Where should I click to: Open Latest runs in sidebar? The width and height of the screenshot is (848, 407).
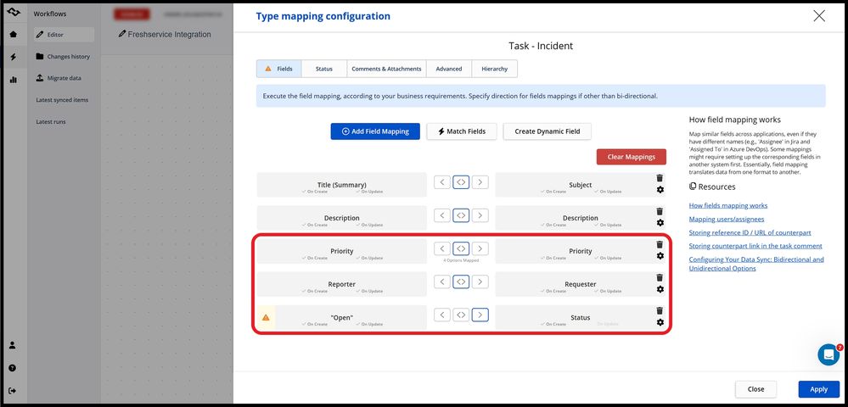coord(51,121)
